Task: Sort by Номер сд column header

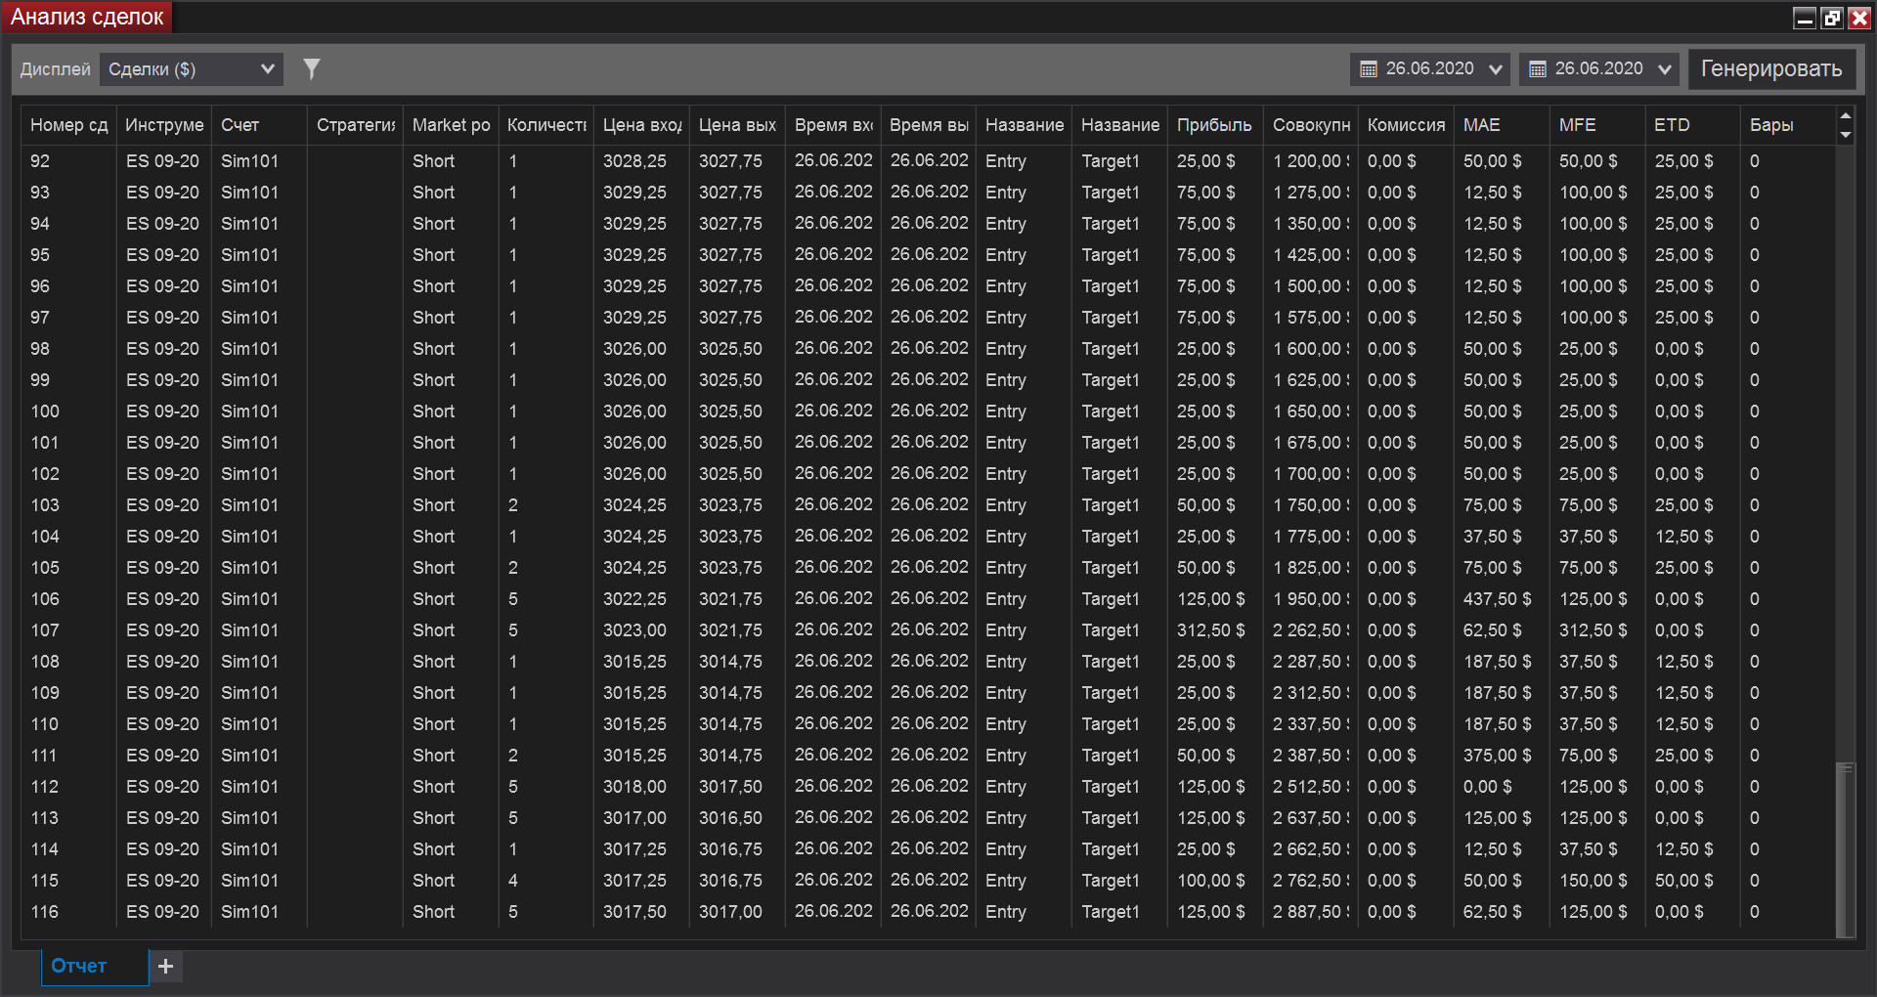Action: pyautogui.click(x=68, y=125)
